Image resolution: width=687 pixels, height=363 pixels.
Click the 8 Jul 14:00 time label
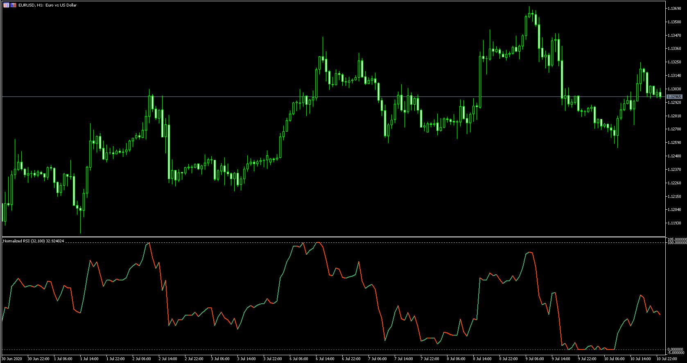click(x=482, y=359)
